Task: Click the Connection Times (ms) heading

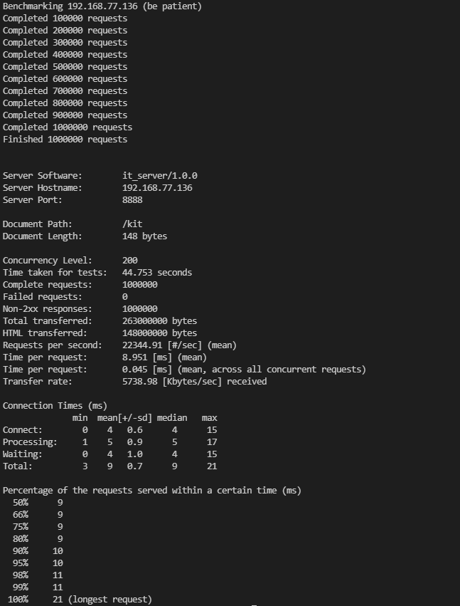Action: point(55,405)
